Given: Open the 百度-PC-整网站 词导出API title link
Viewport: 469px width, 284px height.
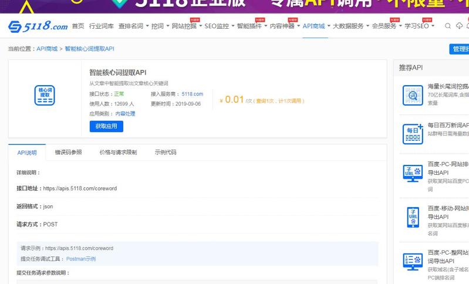Looking at the screenshot, I should click(x=448, y=257).
